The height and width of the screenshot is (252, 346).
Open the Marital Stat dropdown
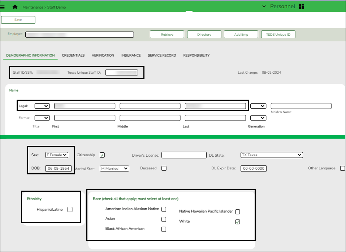114,168
